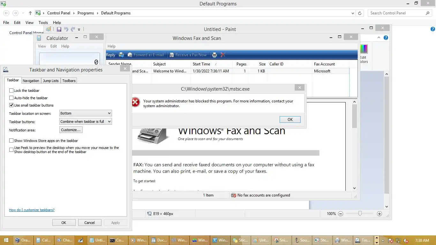
Task: Open the Recent locations arrow in Control Panel
Action: click(23, 13)
